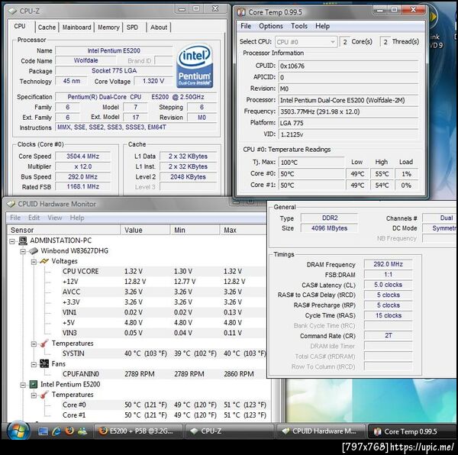This screenshot has height=455, width=458.
Task: Click the CPUID Hardware Monitor title icon
Action: pyautogui.click(x=11, y=204)
